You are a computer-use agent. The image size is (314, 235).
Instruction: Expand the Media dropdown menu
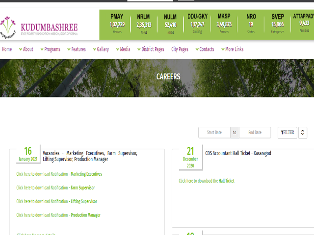[123, 49]
